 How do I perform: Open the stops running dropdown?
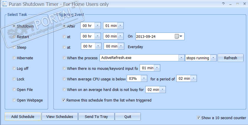tap(213, 58)
